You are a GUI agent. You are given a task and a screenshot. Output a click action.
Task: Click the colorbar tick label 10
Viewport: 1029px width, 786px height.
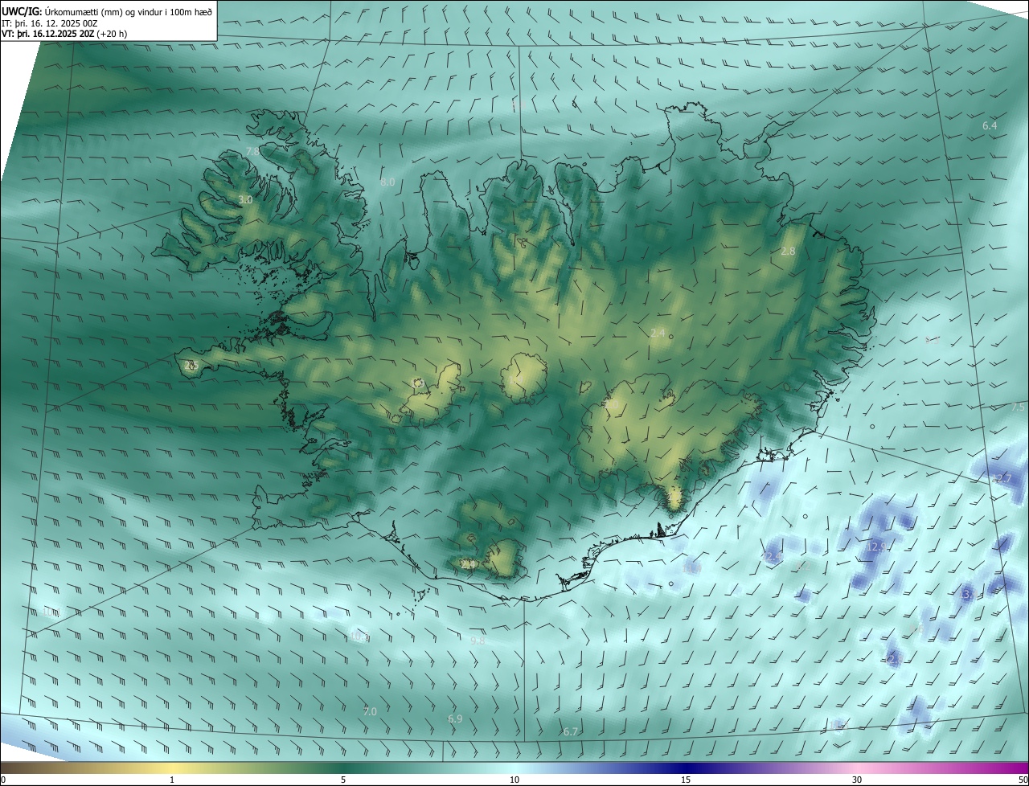514,780
